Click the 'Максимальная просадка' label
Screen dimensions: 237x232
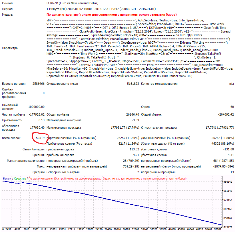[x=64, y=128]
